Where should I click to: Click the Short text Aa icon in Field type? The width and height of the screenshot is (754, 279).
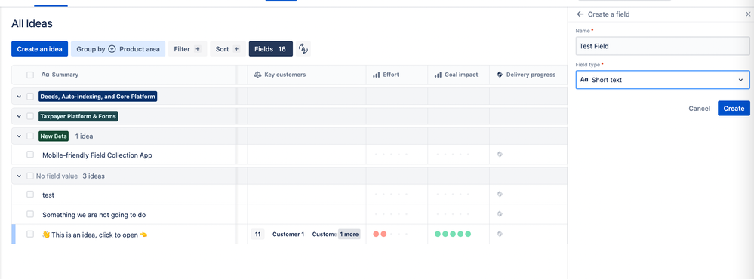[x=584, y=80]
